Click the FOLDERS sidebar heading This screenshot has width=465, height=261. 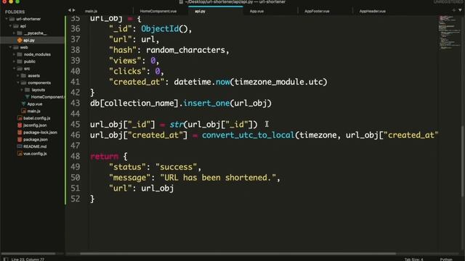(15, 12)
